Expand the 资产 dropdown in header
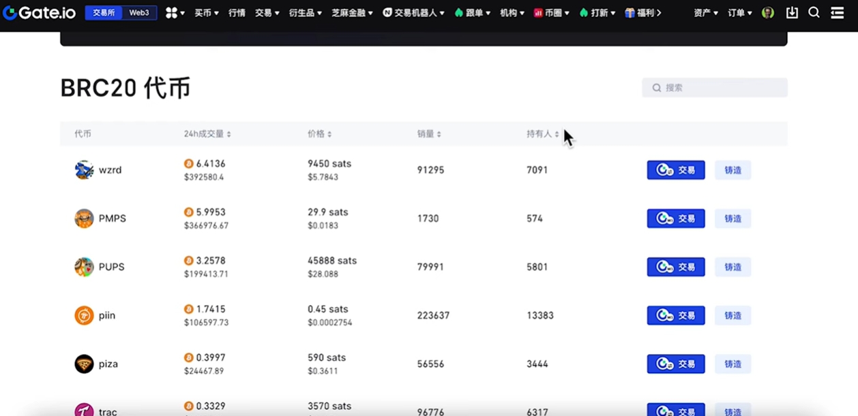858x416 pixels. [x=705, y=13]
